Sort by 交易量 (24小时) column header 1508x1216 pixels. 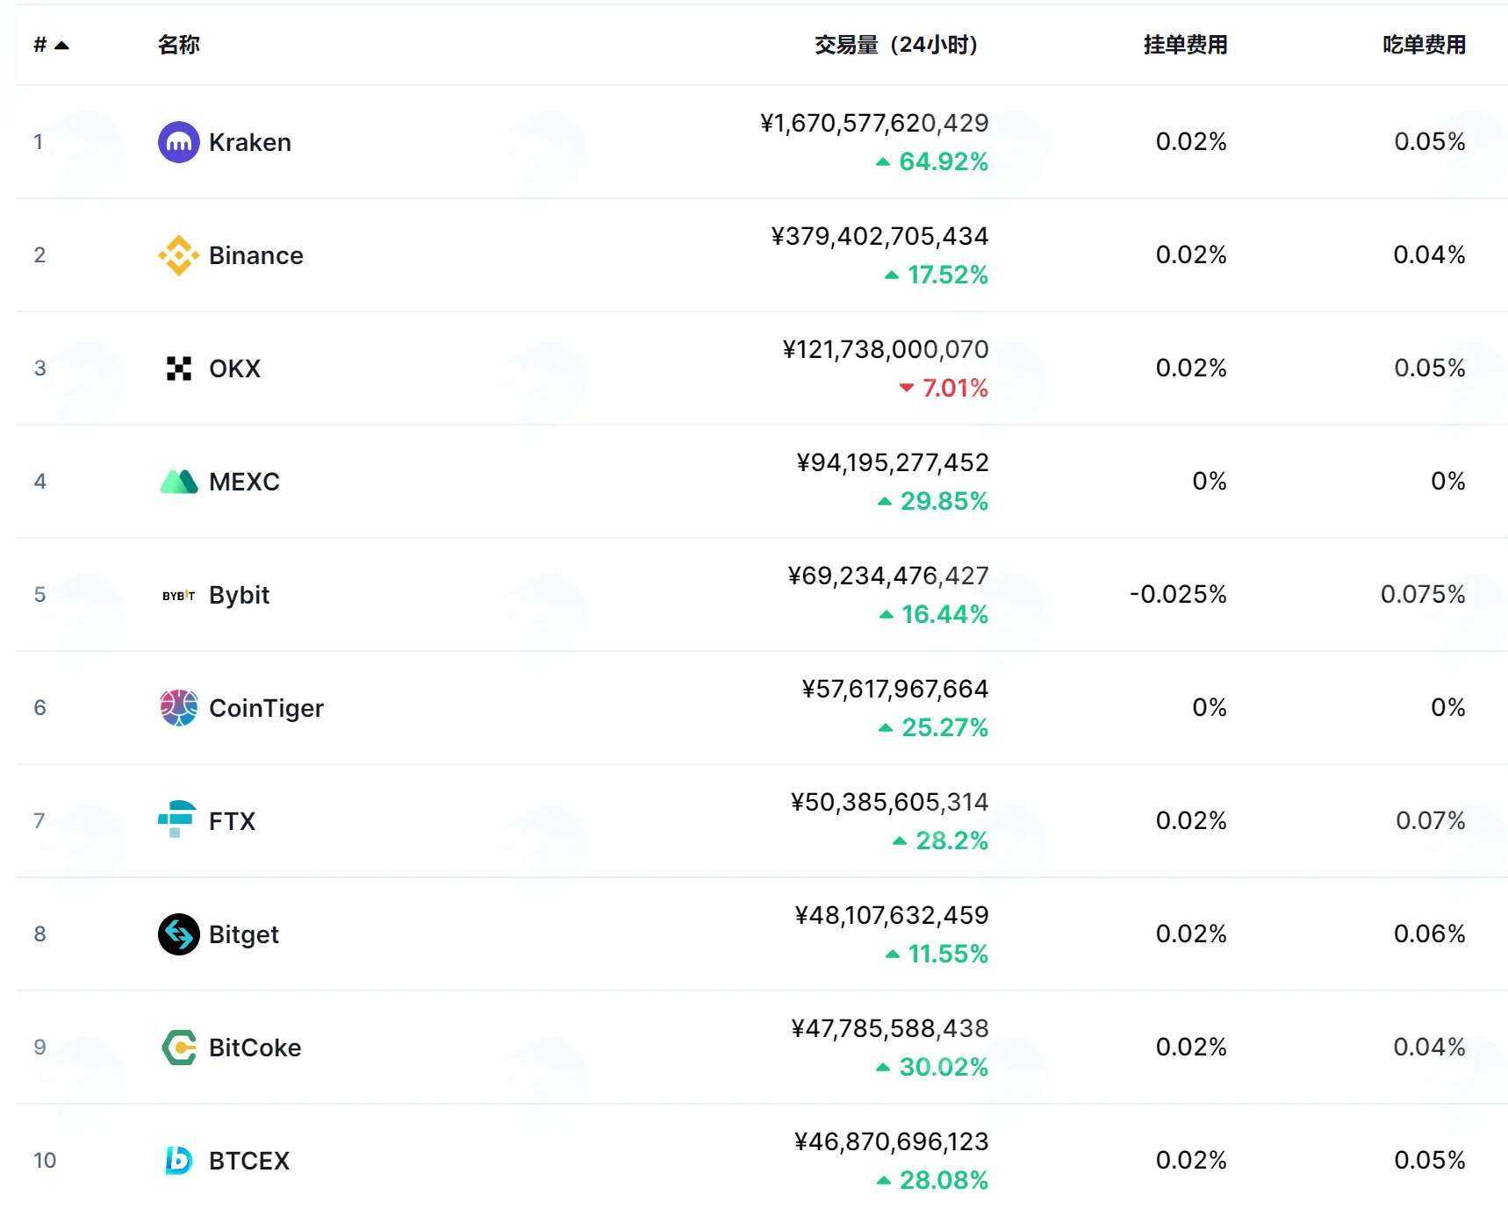896,45
